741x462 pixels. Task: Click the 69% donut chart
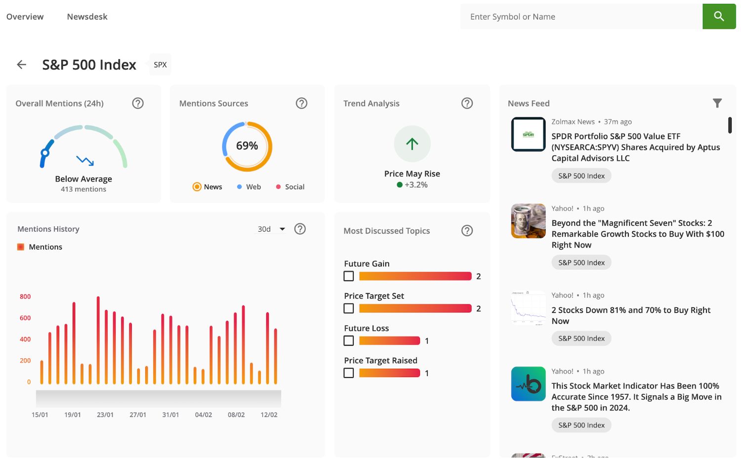[247, 146]
